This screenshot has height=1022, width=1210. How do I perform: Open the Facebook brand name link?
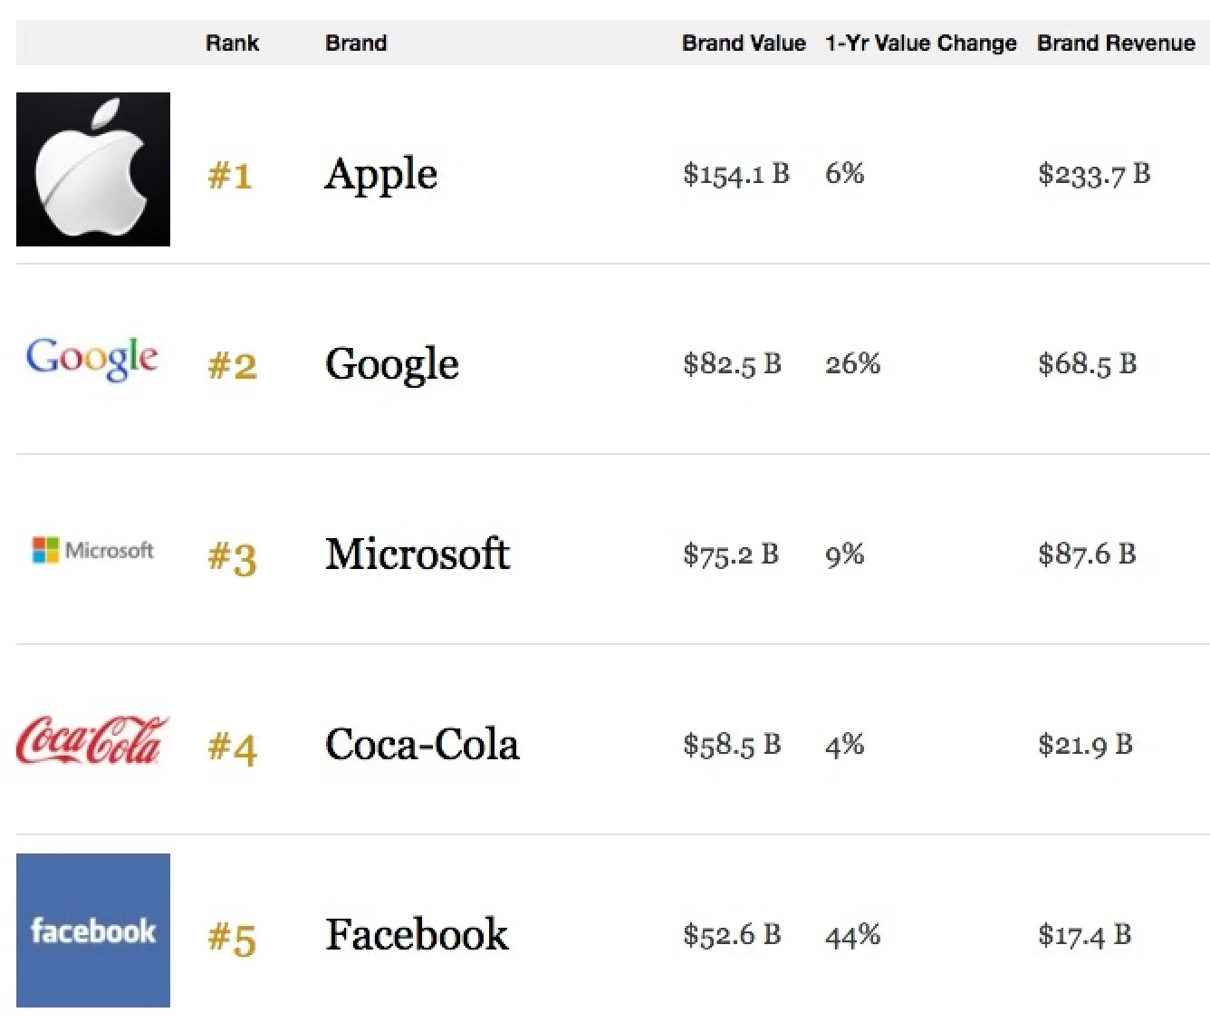click(x=417, y=935)
